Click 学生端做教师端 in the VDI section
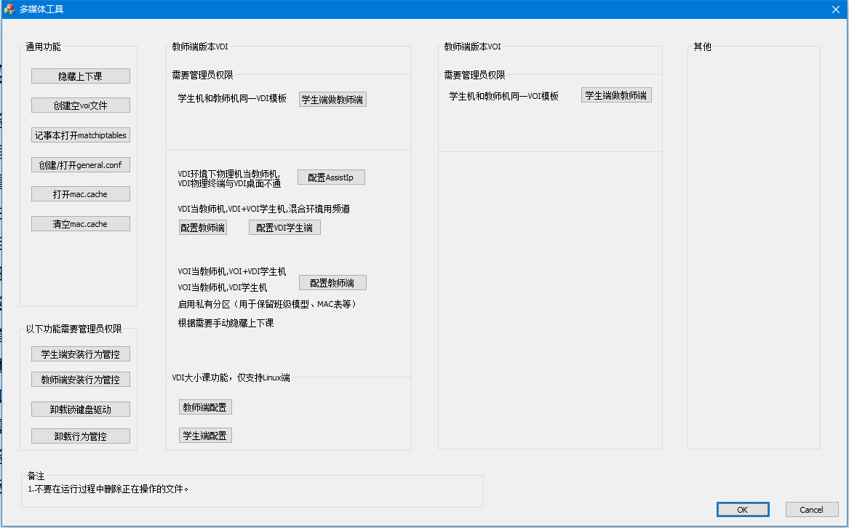849x528 pixels. click(332, 100)
